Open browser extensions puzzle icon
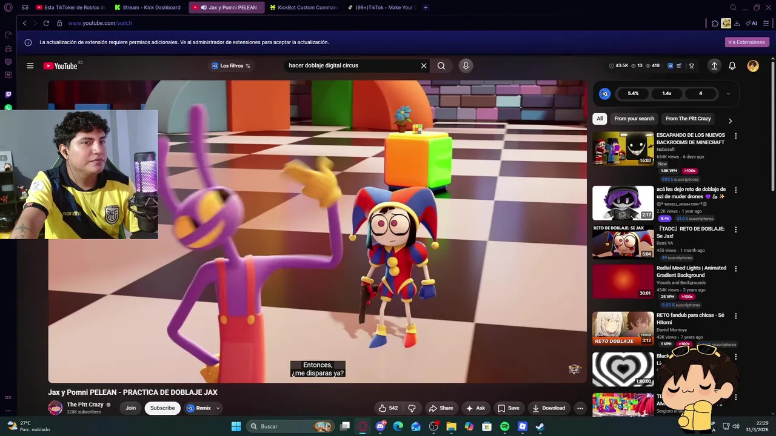Image resolution: width=776 pixels, height=436 pixels. coord(715,23)
